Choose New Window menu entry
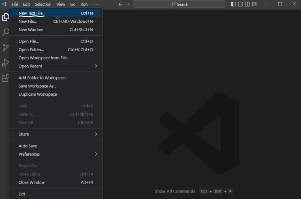Image resolution: width=301 pixels, height=199 pixels. click(56, 30)
